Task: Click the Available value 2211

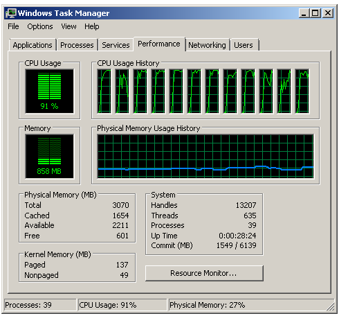Action: coord(120,225)
